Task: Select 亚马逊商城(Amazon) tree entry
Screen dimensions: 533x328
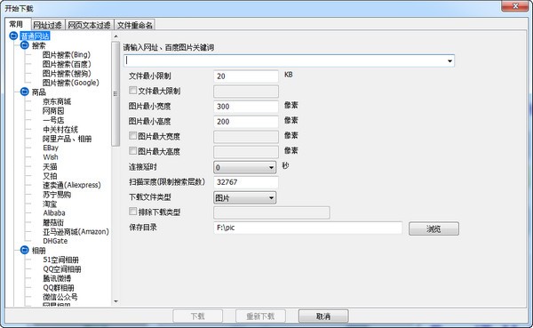Action: pos(76,232)
